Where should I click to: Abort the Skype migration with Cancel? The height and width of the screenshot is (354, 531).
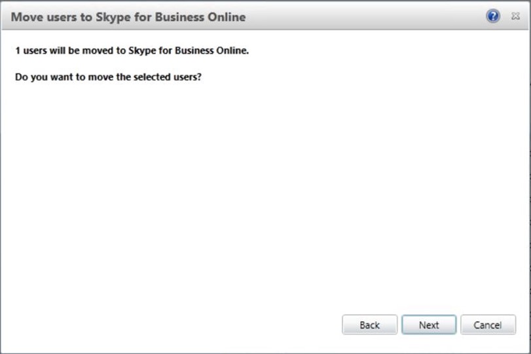click(488, 325)
